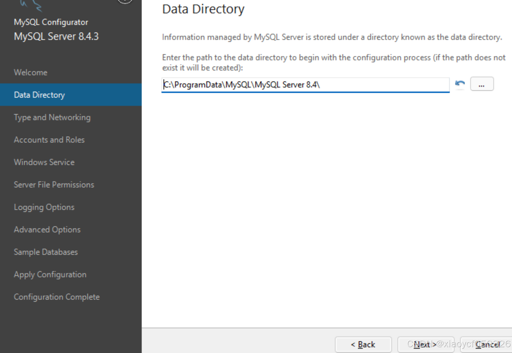Click the revert path undo arrow icon
The height and width of the screenshot is (353, 512).
(460, 84)
